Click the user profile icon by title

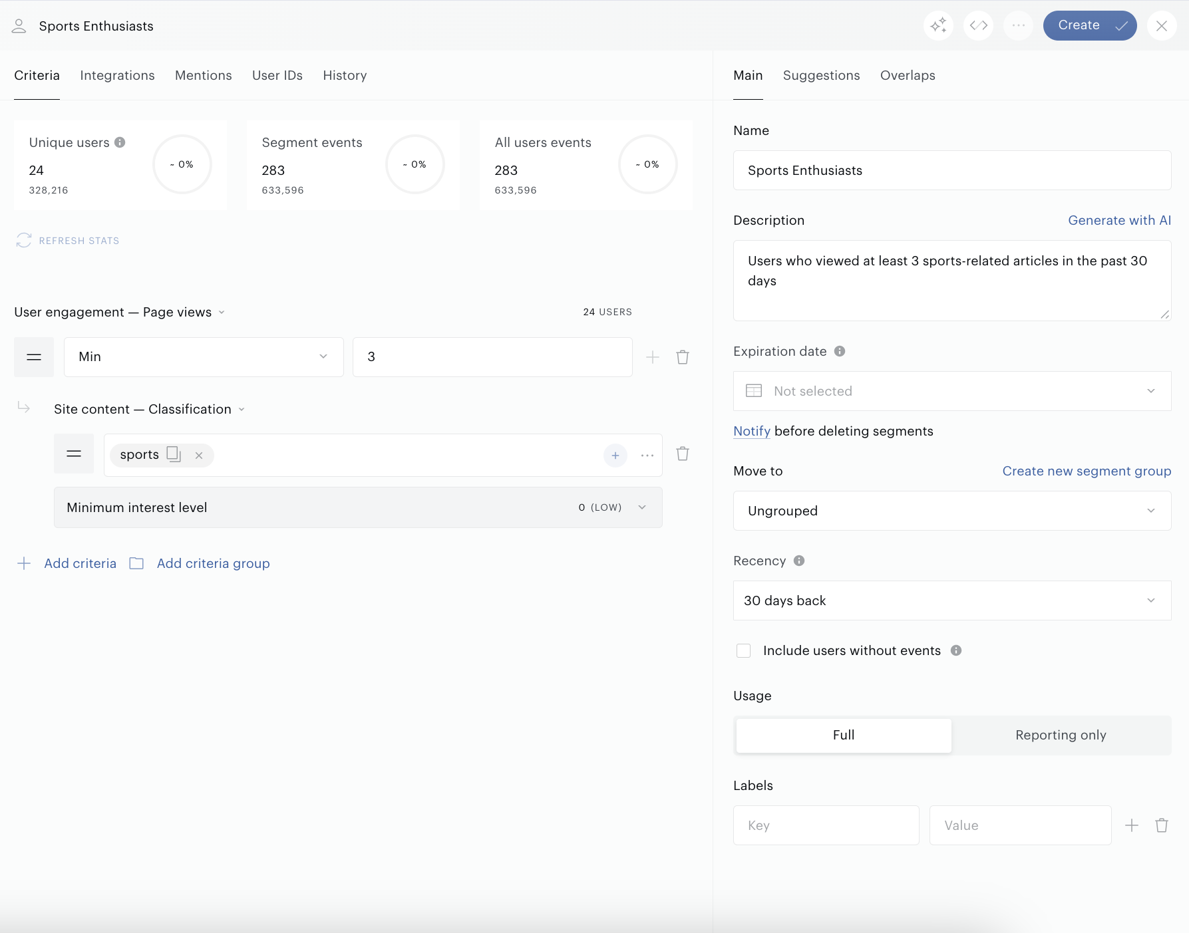tap(19, 26)
